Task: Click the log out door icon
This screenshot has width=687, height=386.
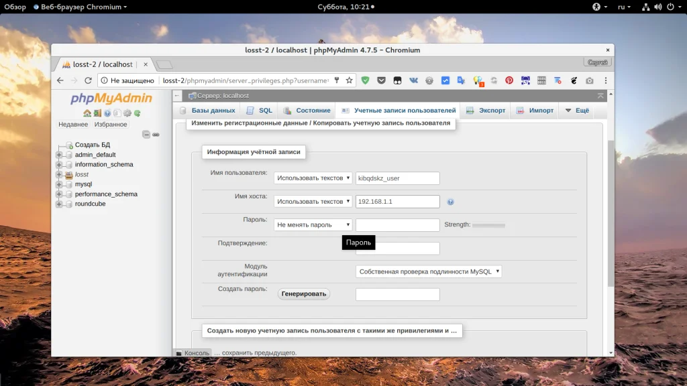Action: point(97,113)
